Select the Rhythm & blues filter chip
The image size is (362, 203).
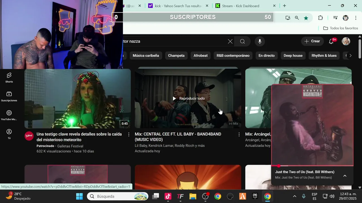324,56
